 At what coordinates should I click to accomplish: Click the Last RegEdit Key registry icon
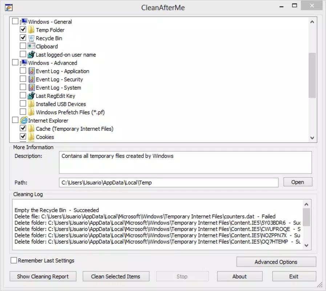[31, 96]
